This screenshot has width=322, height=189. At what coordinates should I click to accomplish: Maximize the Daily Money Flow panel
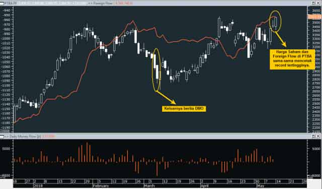pos(313,136)
